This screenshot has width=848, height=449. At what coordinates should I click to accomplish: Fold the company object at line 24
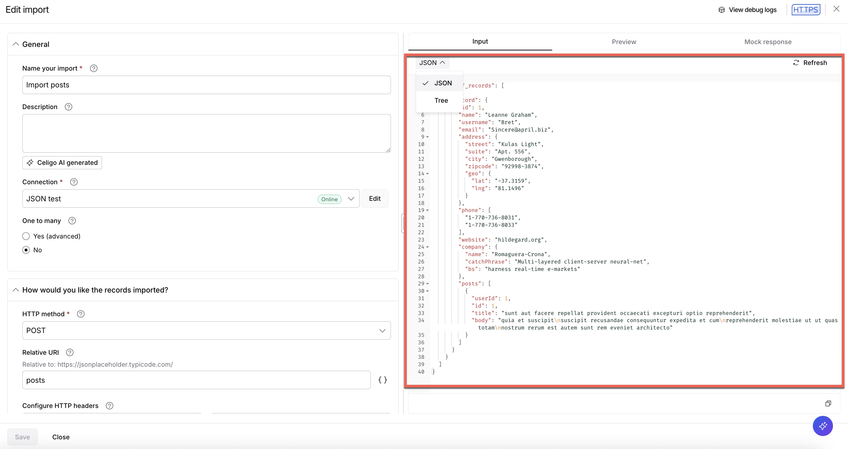(427, 247)
